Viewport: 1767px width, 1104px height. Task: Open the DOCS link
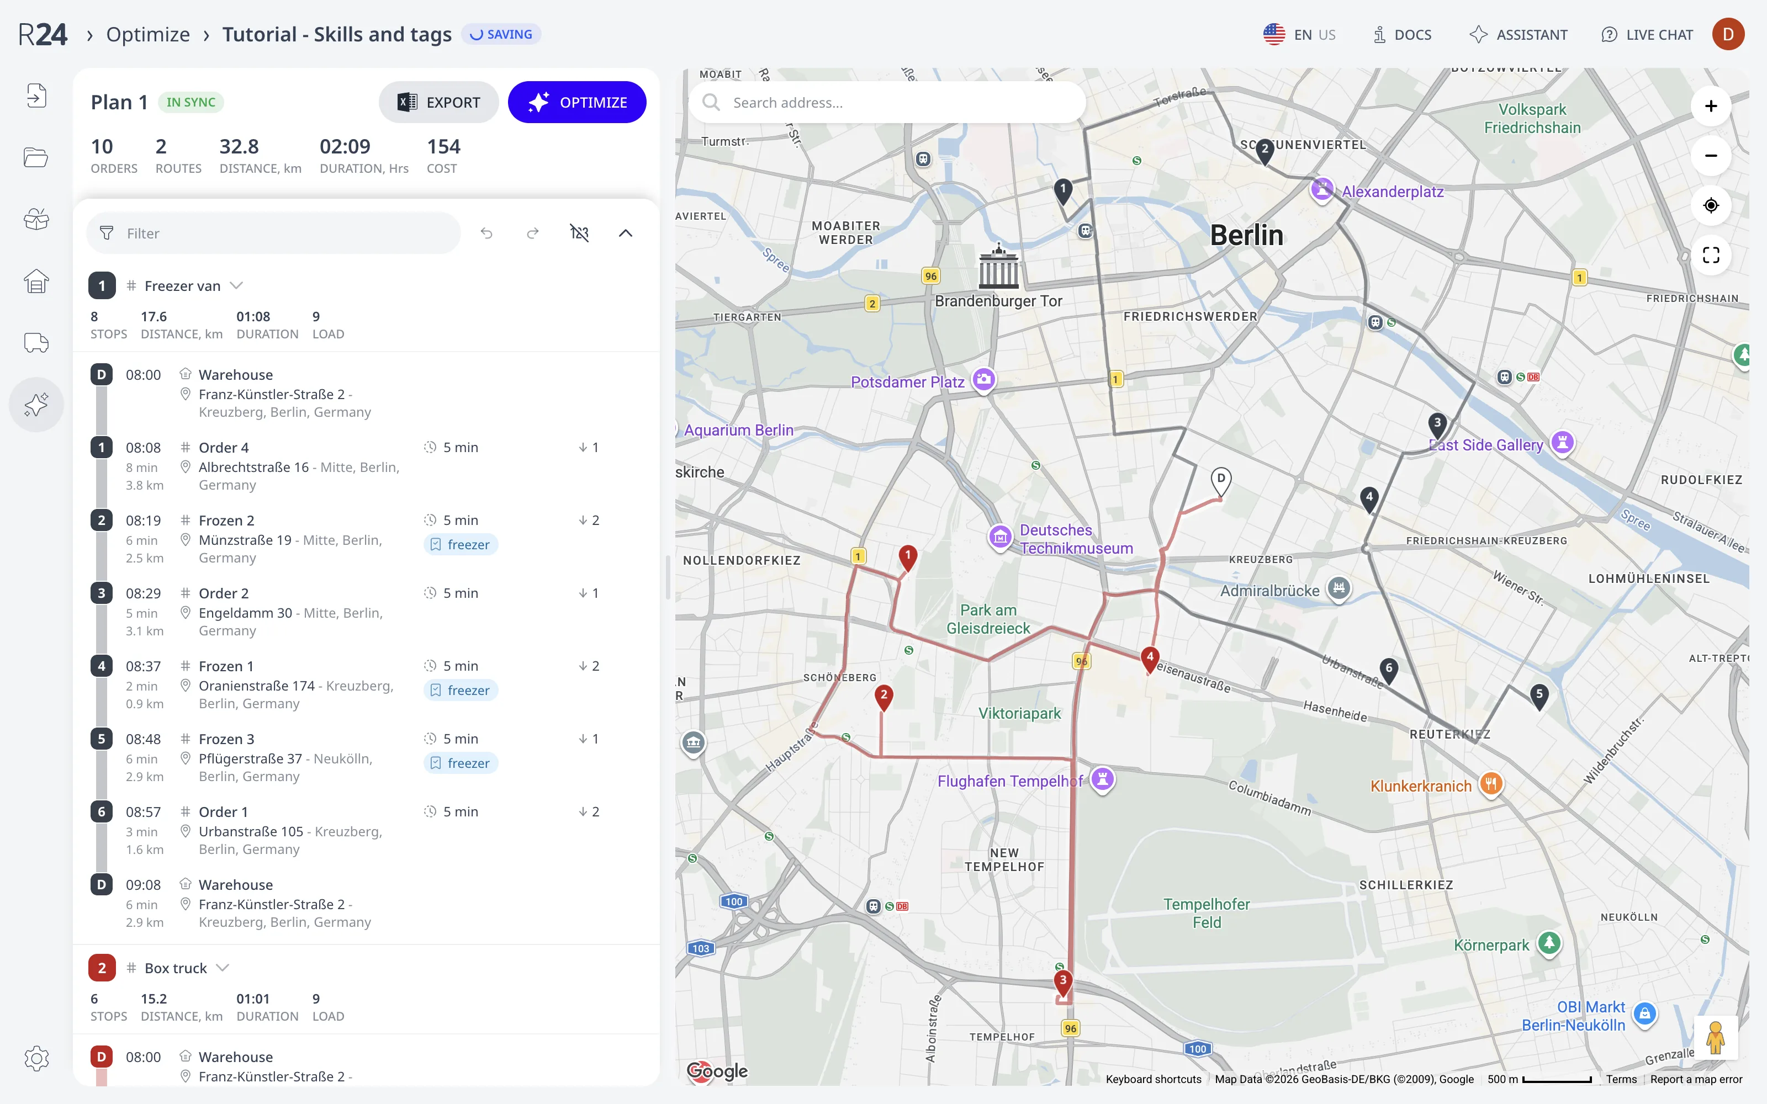[1402, 34]
